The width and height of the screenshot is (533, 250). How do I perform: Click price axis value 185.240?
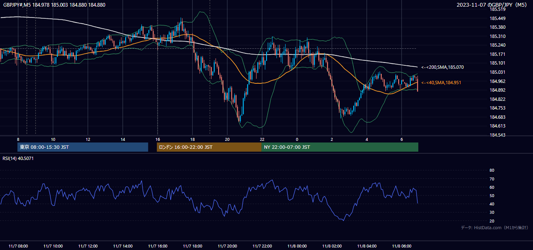(x=498, y=45)
